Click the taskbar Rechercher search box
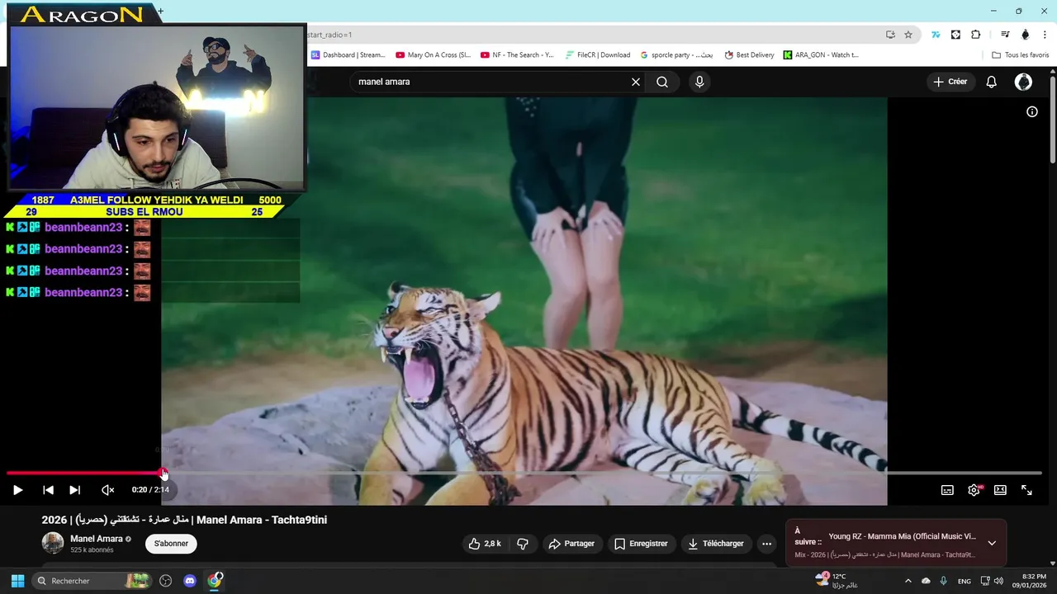Screen dimensions: 1057x594 tap(92, 581)
